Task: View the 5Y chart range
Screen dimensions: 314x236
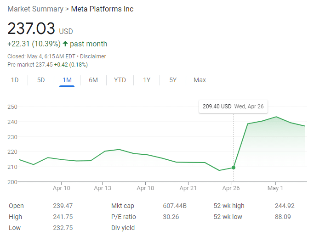Action: click(x=173, y=80)
